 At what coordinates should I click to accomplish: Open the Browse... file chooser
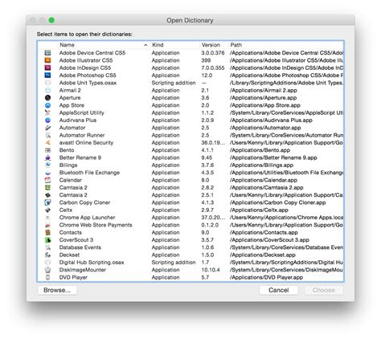point(57,290)
